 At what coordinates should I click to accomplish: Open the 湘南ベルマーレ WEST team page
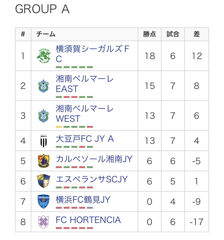85,113
